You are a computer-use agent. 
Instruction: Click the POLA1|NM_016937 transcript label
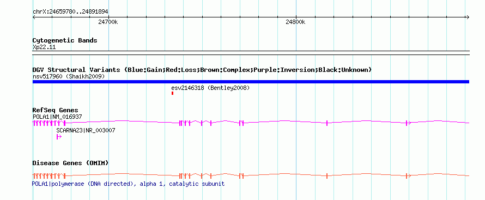point(57,117)
